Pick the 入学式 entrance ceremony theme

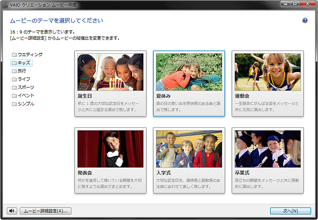coord(189,149)
